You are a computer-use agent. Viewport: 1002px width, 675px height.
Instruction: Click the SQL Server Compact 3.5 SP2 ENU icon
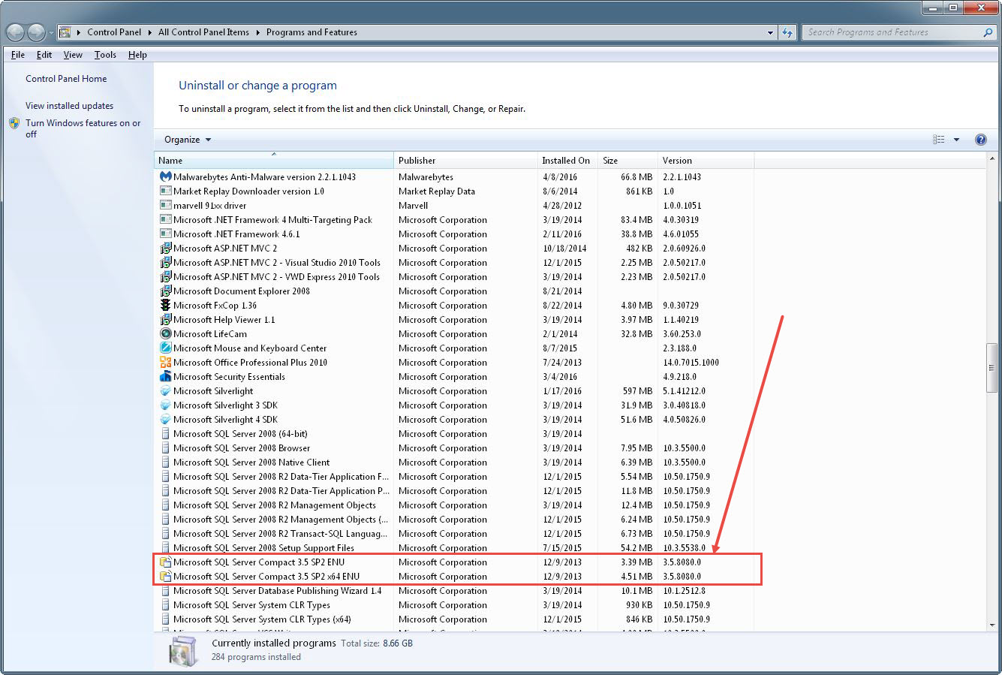pyautogui.click(x=166, y=562)
